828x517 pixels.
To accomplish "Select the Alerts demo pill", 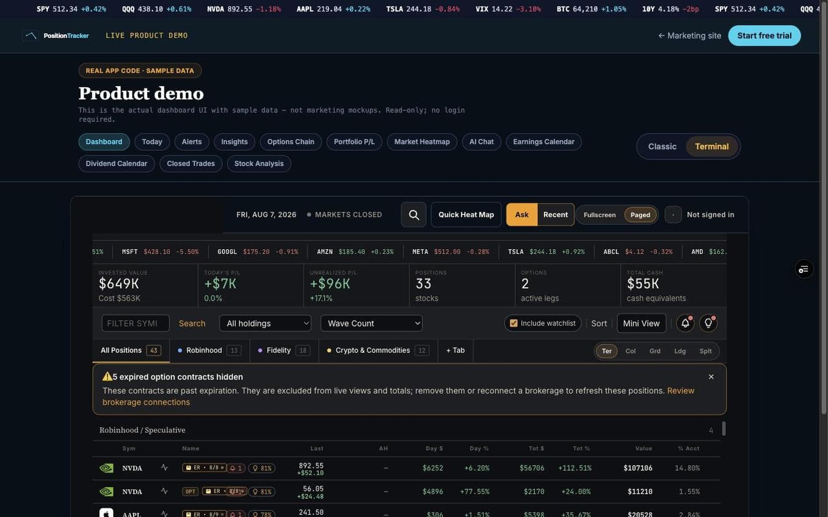I will (x=192, y=142).
